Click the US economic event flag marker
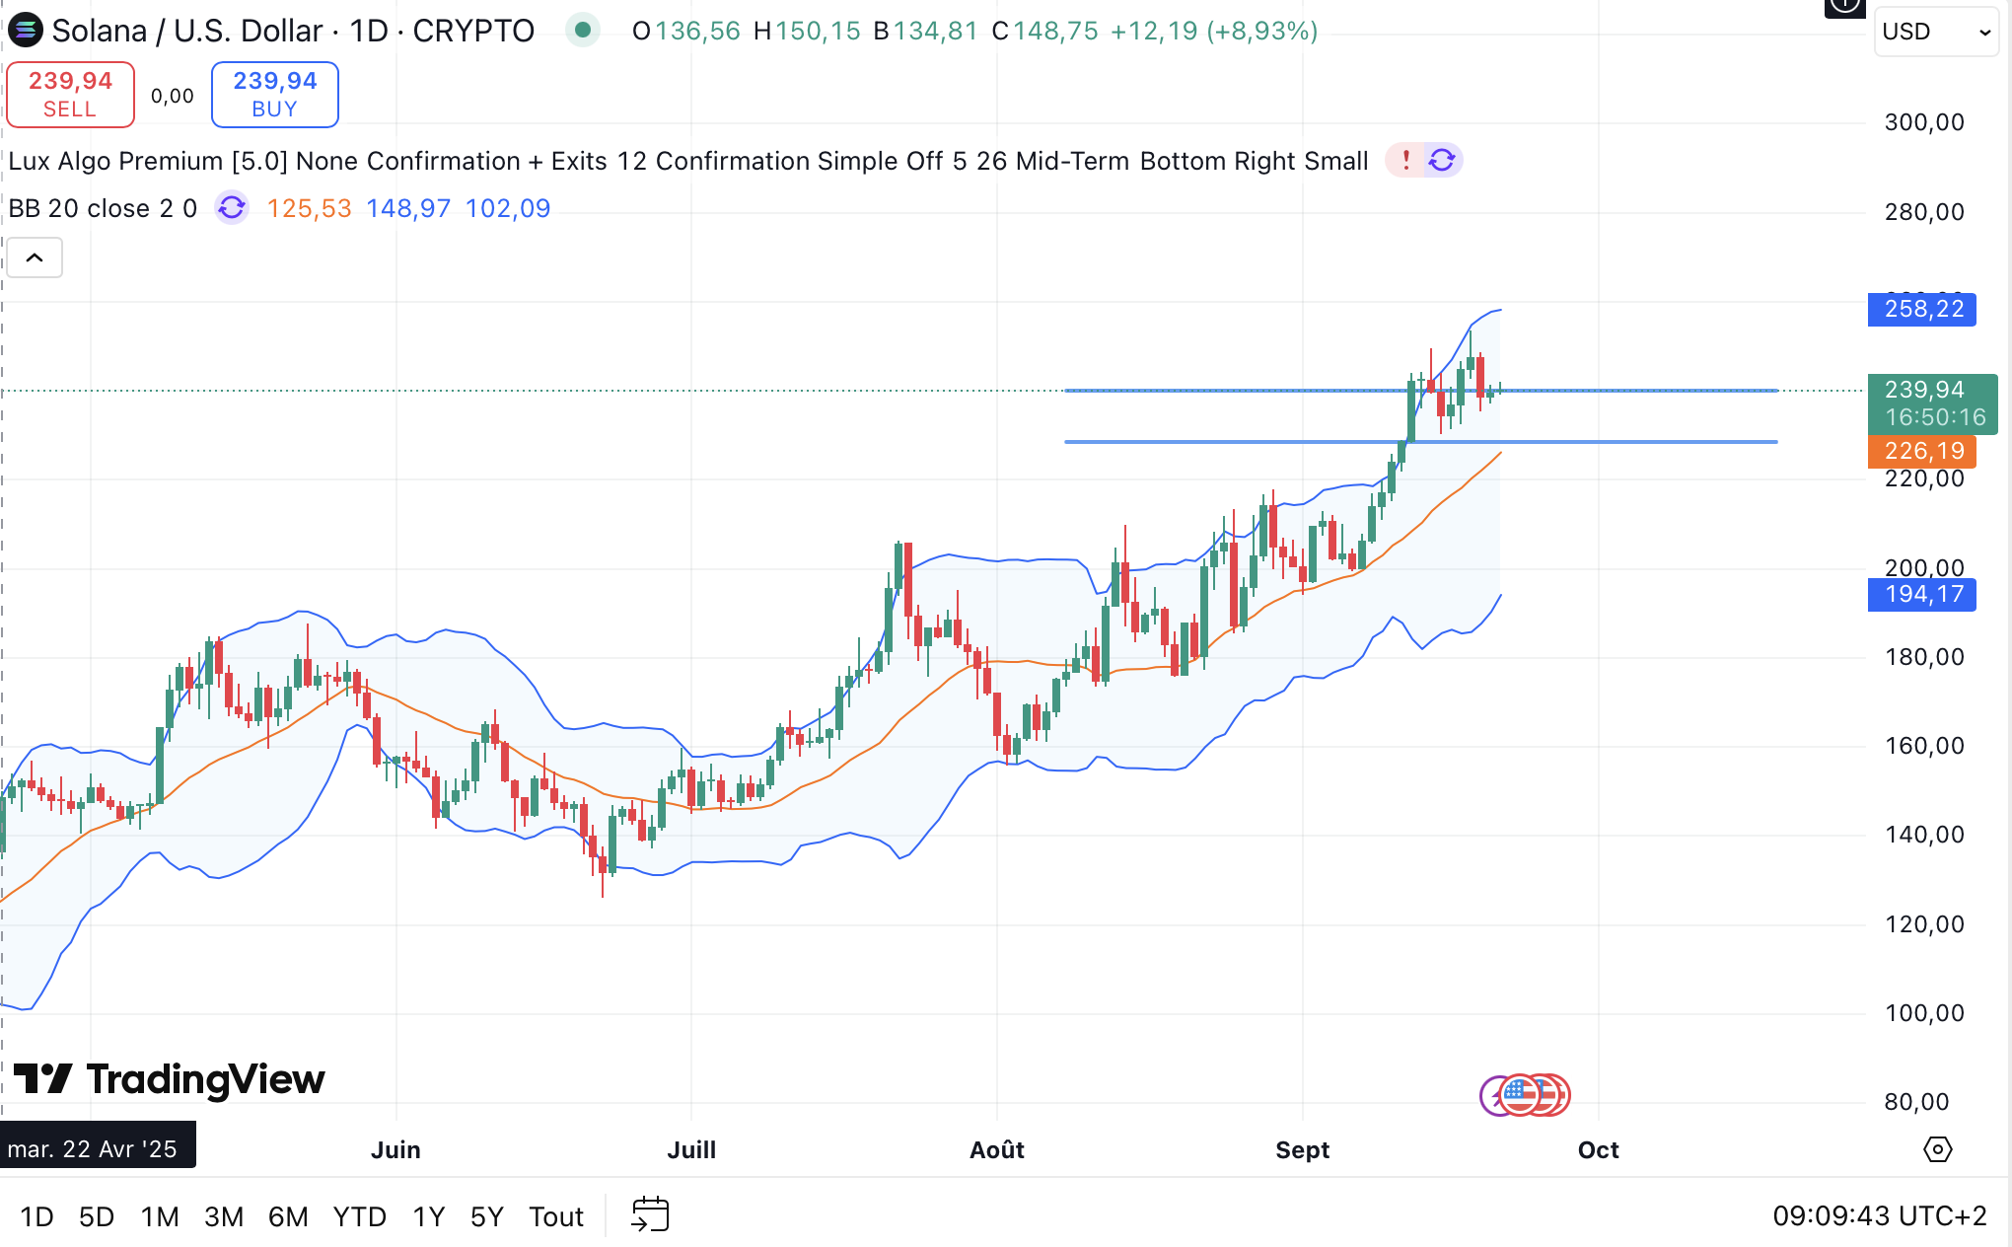This screenshot has height=1247, width=2012. coord(1521,1094)
